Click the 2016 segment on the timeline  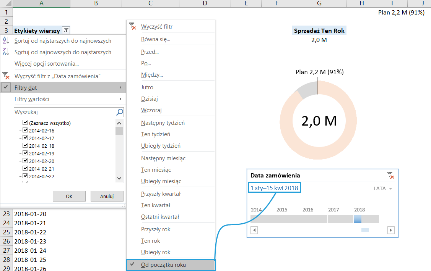click(314, 219)
